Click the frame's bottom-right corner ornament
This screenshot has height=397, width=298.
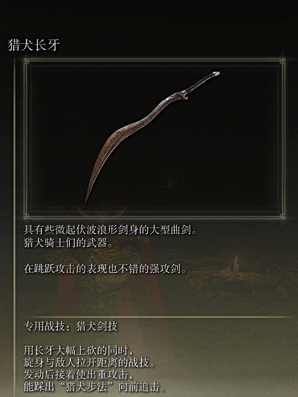pyautogui.click(x=282, y=217)
